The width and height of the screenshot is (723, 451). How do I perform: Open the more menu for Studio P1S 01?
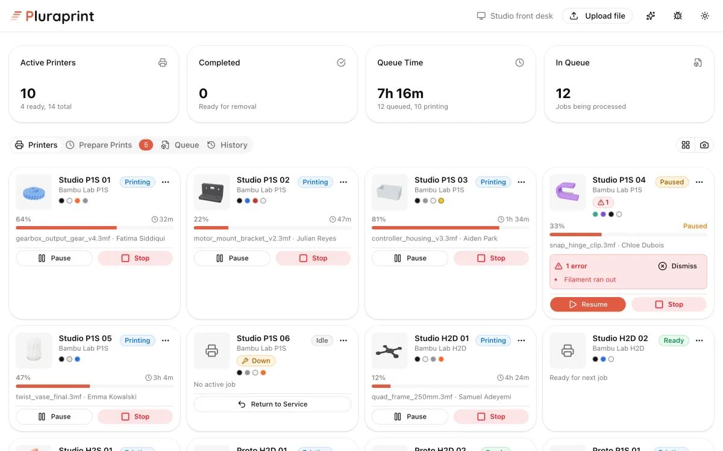tap(166, 182)
